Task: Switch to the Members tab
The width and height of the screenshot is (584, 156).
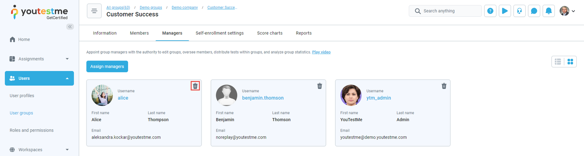Action: (139, 33)
